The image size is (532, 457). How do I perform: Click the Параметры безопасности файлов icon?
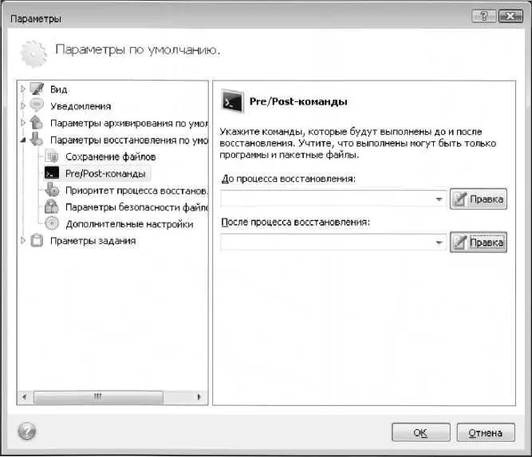tap(53, 207)
